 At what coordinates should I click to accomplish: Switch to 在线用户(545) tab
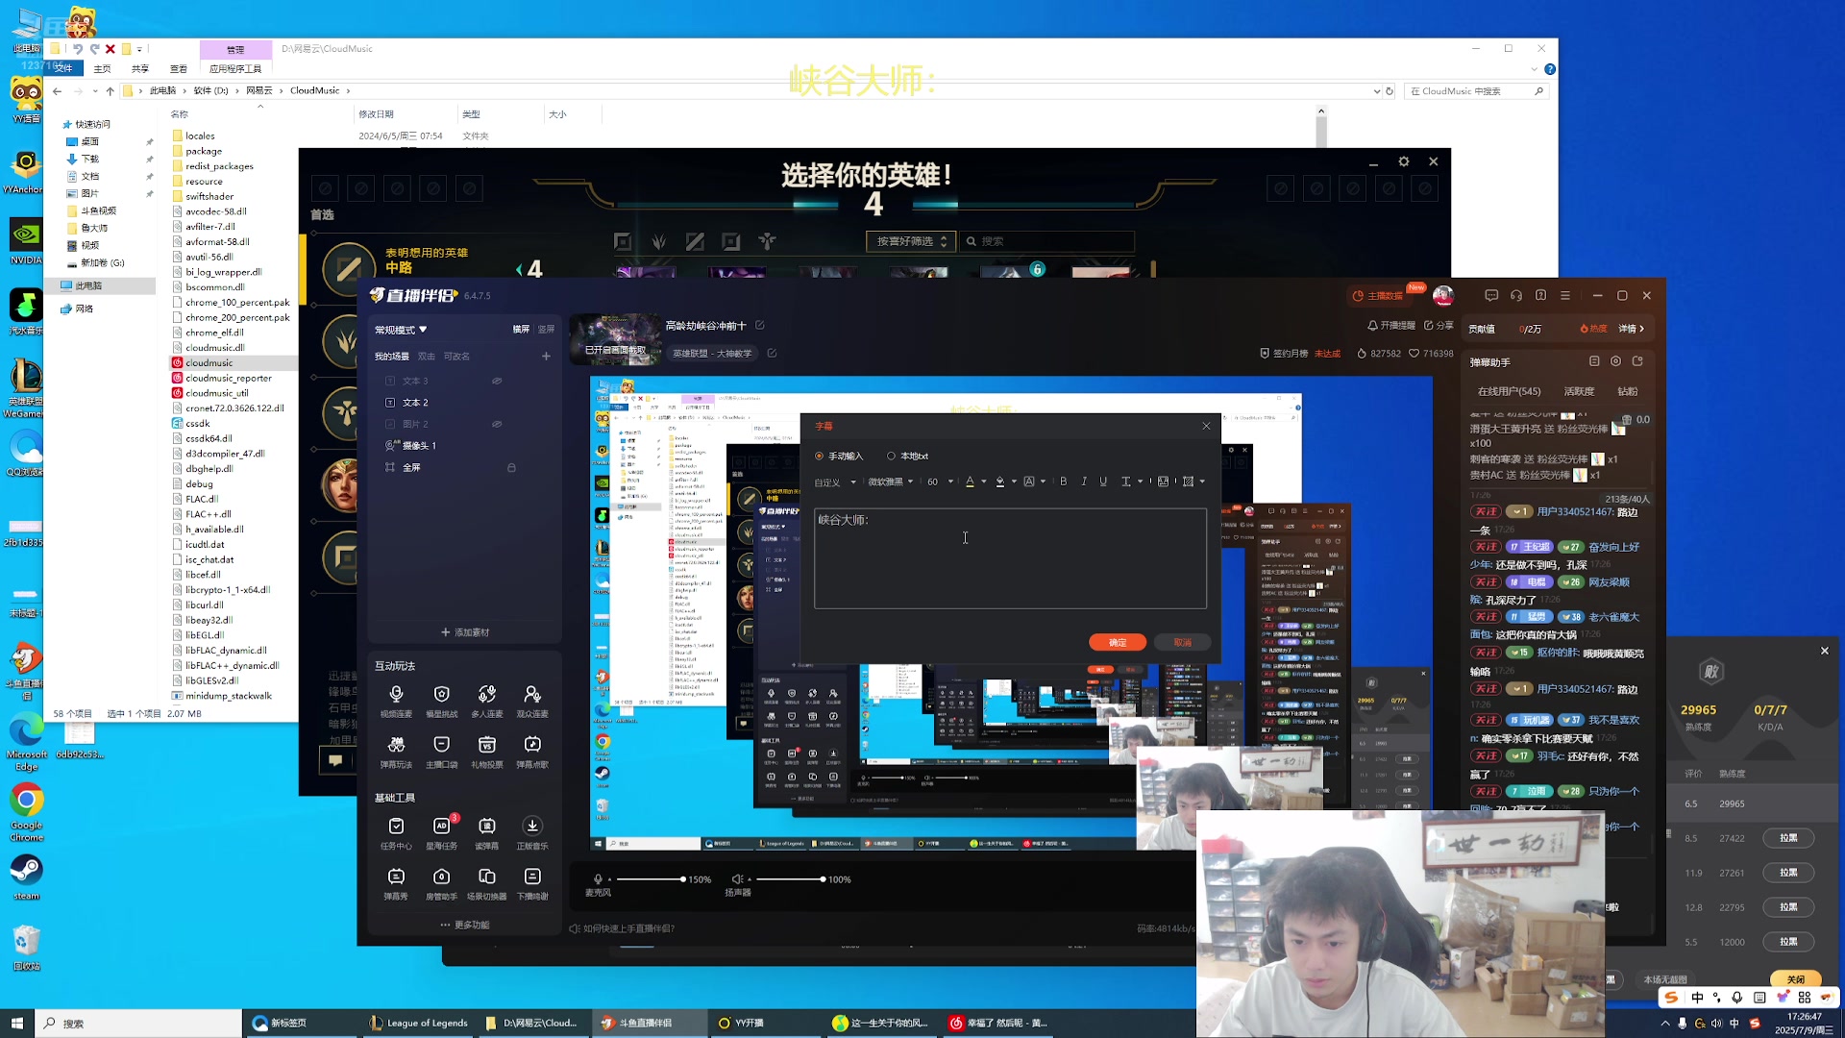1509,392
